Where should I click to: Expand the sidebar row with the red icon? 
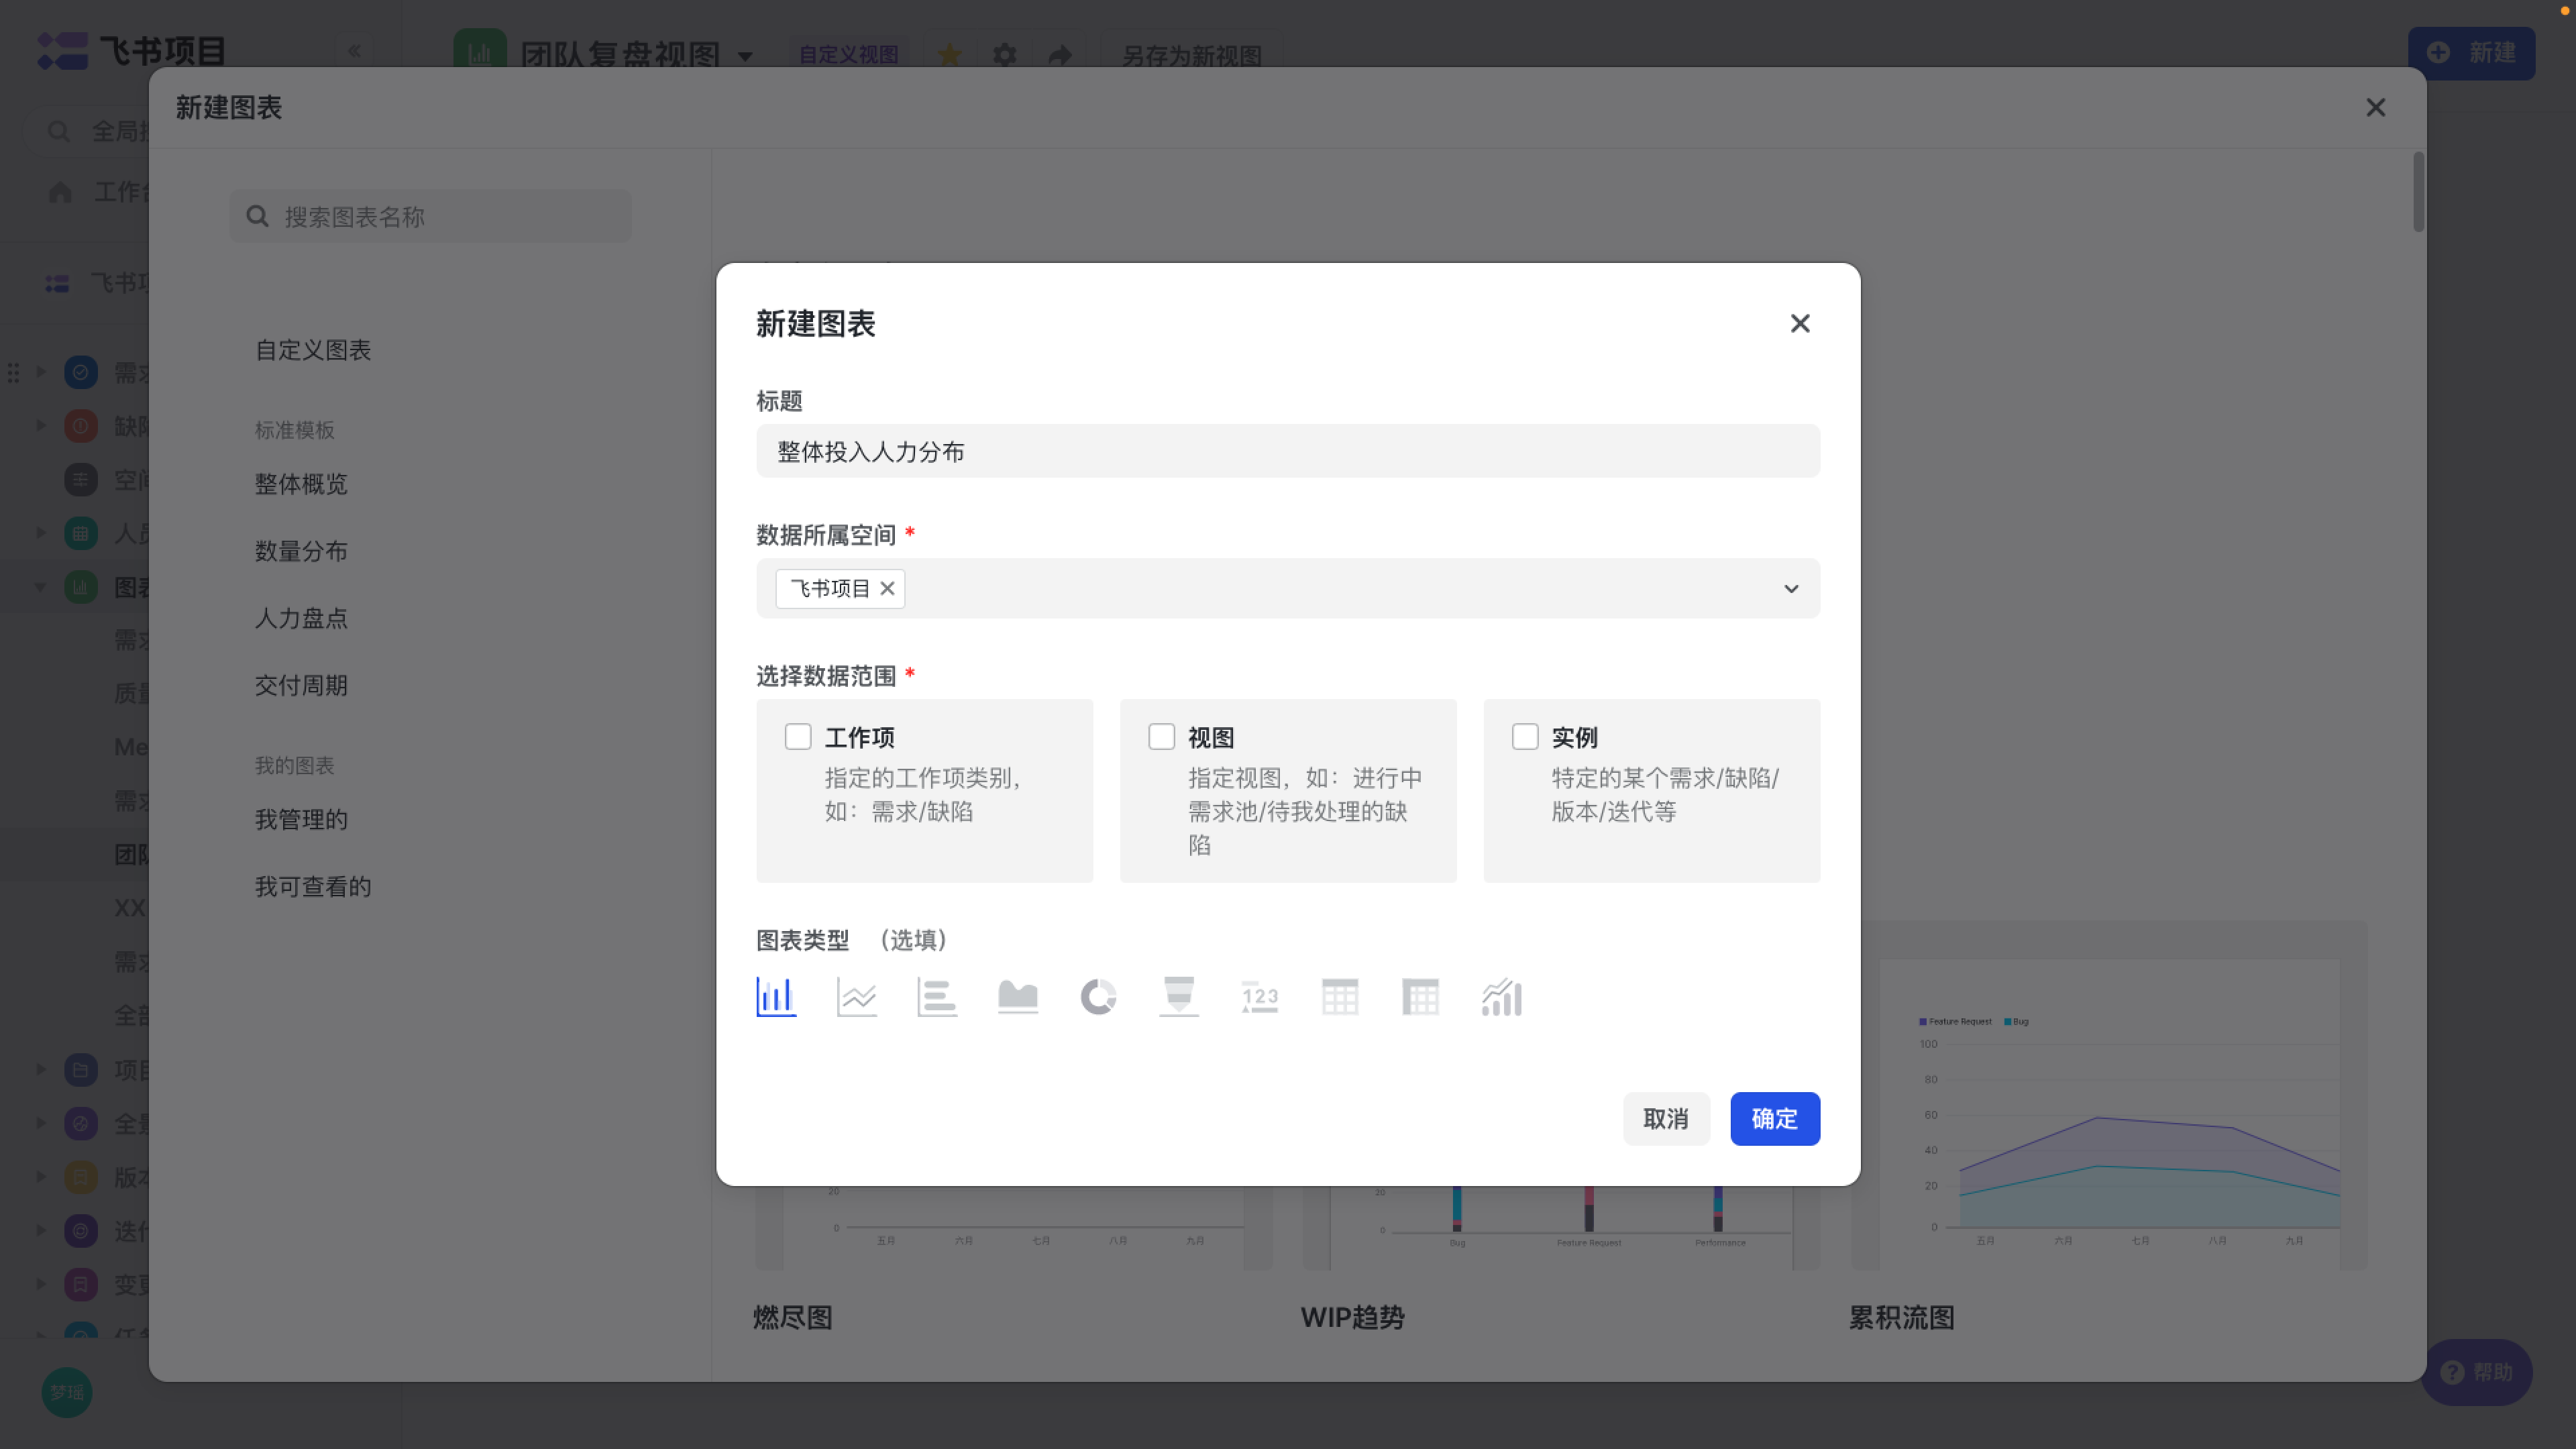point(41,426)
